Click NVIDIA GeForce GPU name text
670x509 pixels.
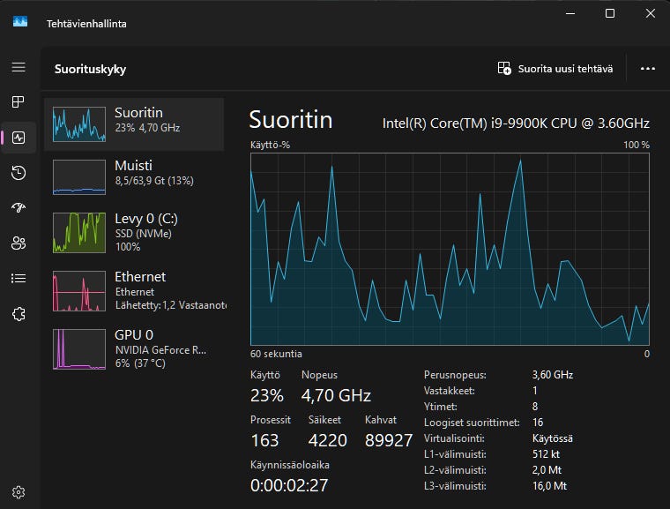[x=160, y=350]
